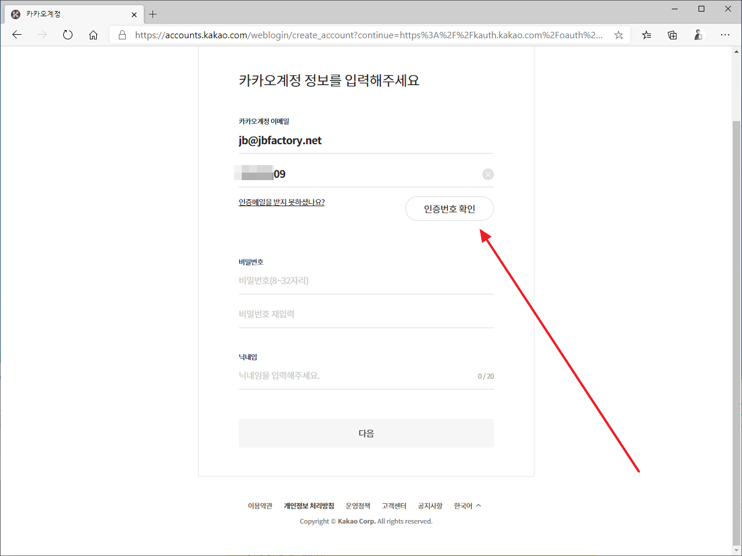
Task: Click the 카카오계정 정보를 입력해주세요 heading
Action: [329, 81]
